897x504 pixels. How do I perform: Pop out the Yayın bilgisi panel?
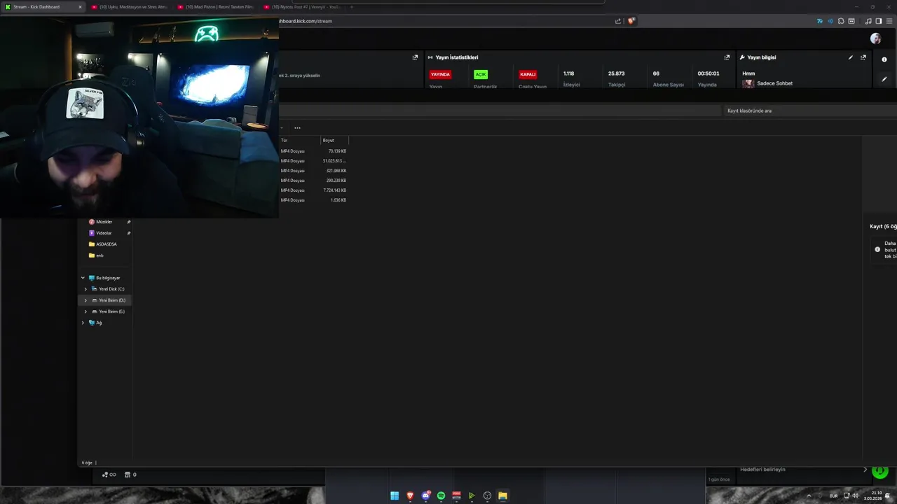point(863,57)
